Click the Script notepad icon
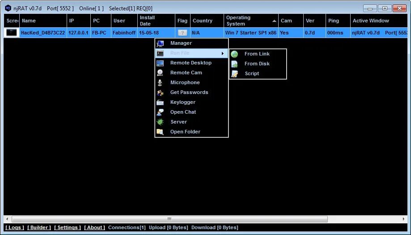 234,74
